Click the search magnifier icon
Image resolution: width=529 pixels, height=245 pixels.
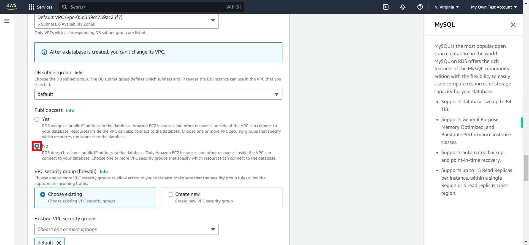[x=65, y=7]
